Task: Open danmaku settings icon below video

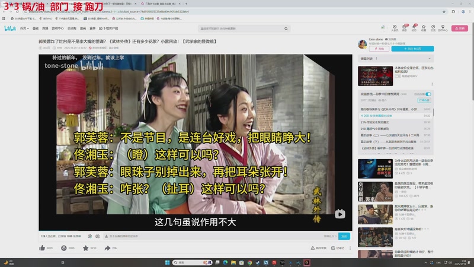Action: [97, 236]
